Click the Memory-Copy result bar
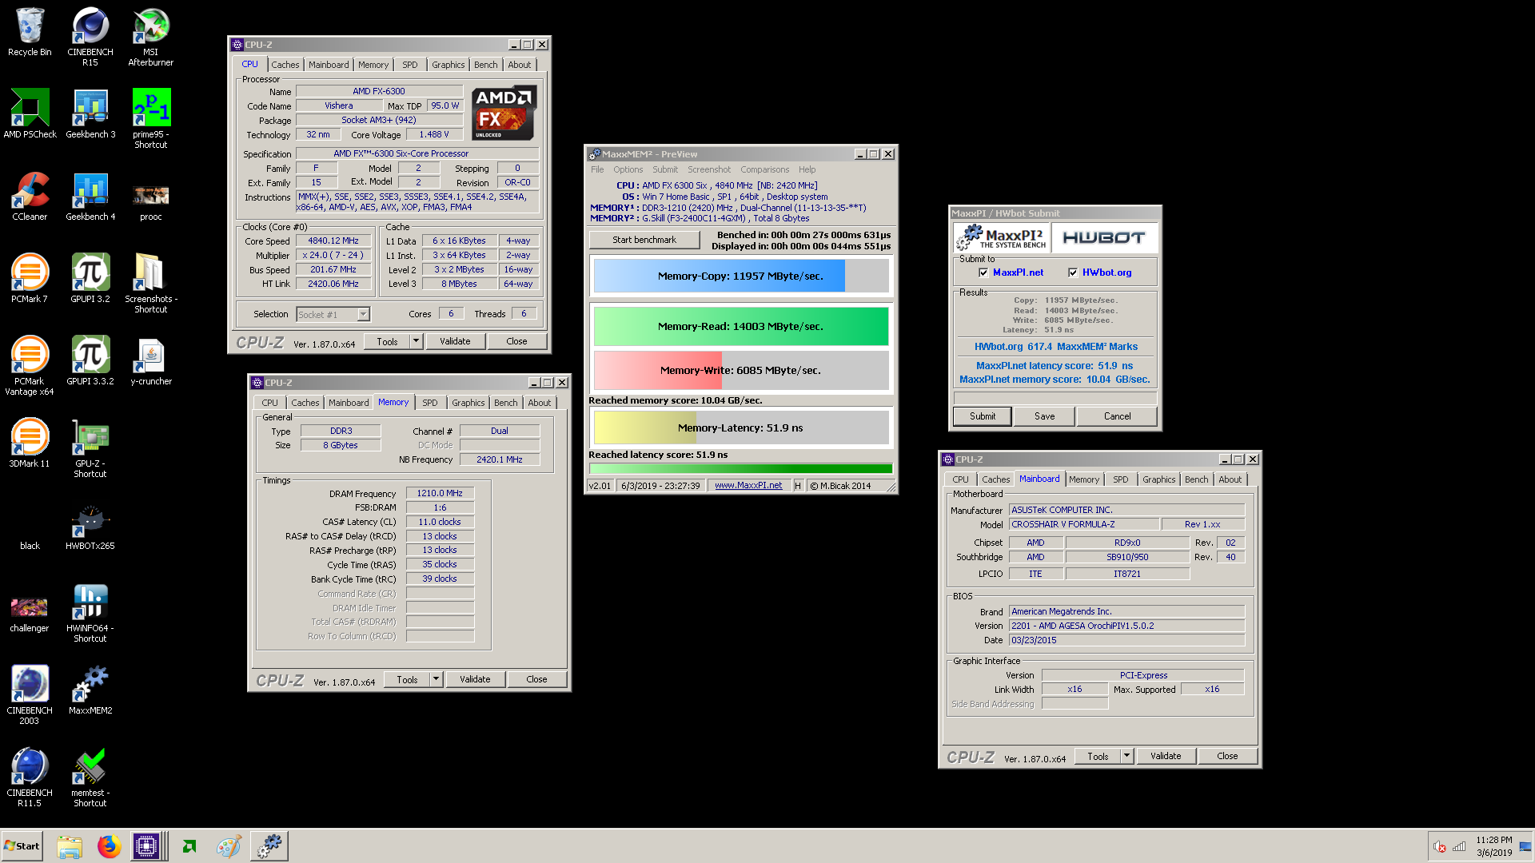1535x863 pixels. tap(740, 276)
